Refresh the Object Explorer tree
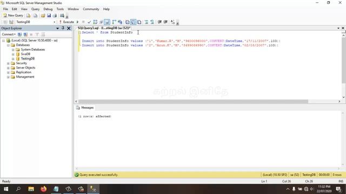346x194 pixels. coord(43,34)
